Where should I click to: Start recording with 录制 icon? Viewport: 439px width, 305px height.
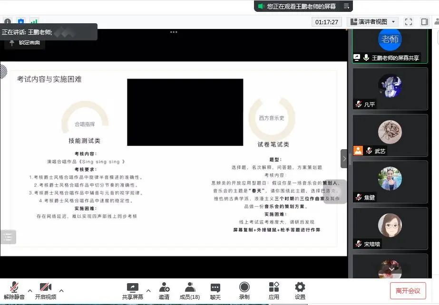[x=244, y=290]
